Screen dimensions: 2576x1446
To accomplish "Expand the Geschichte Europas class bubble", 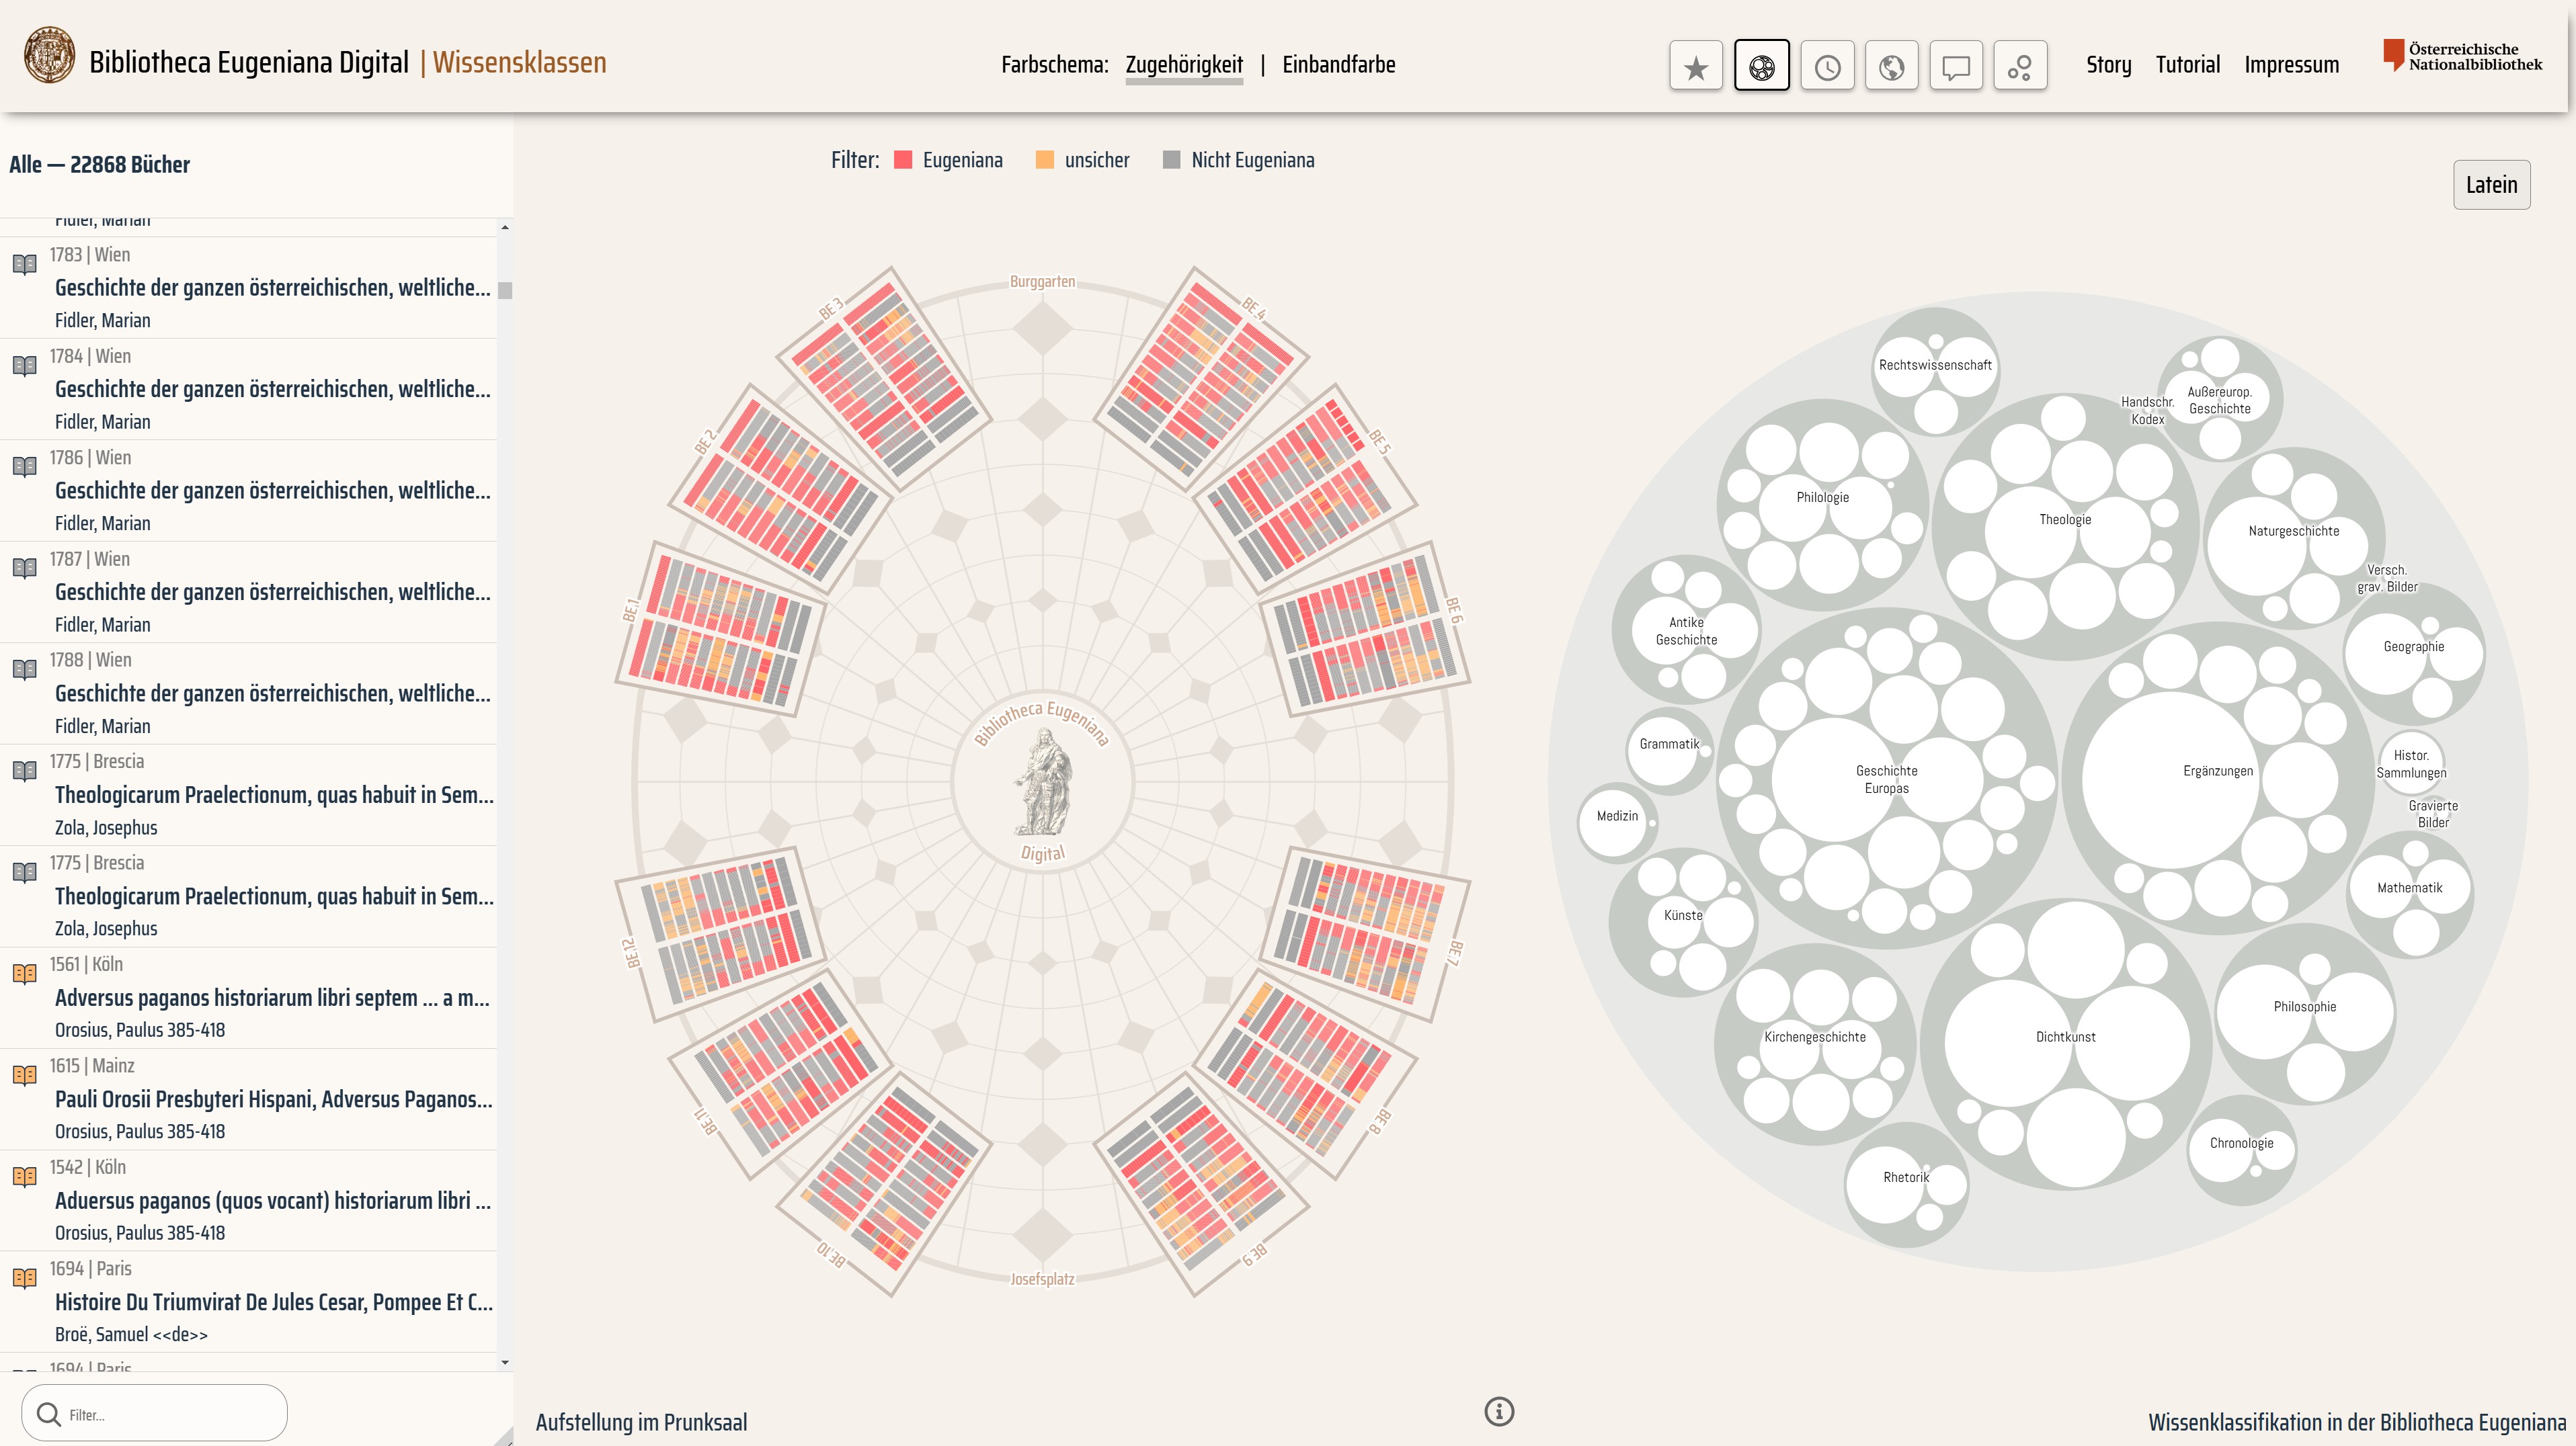I will [x=1886, y=779].
